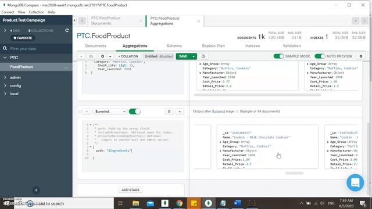Click the green SAVE button

click(x=184, y=56)
